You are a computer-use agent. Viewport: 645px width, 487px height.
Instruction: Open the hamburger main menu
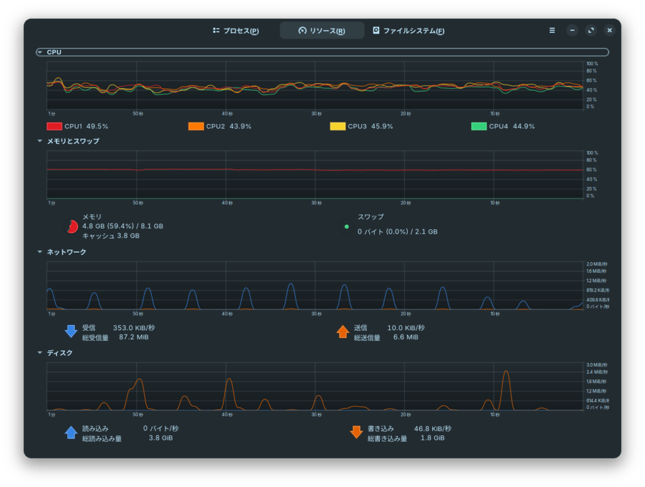coord(552,30)
